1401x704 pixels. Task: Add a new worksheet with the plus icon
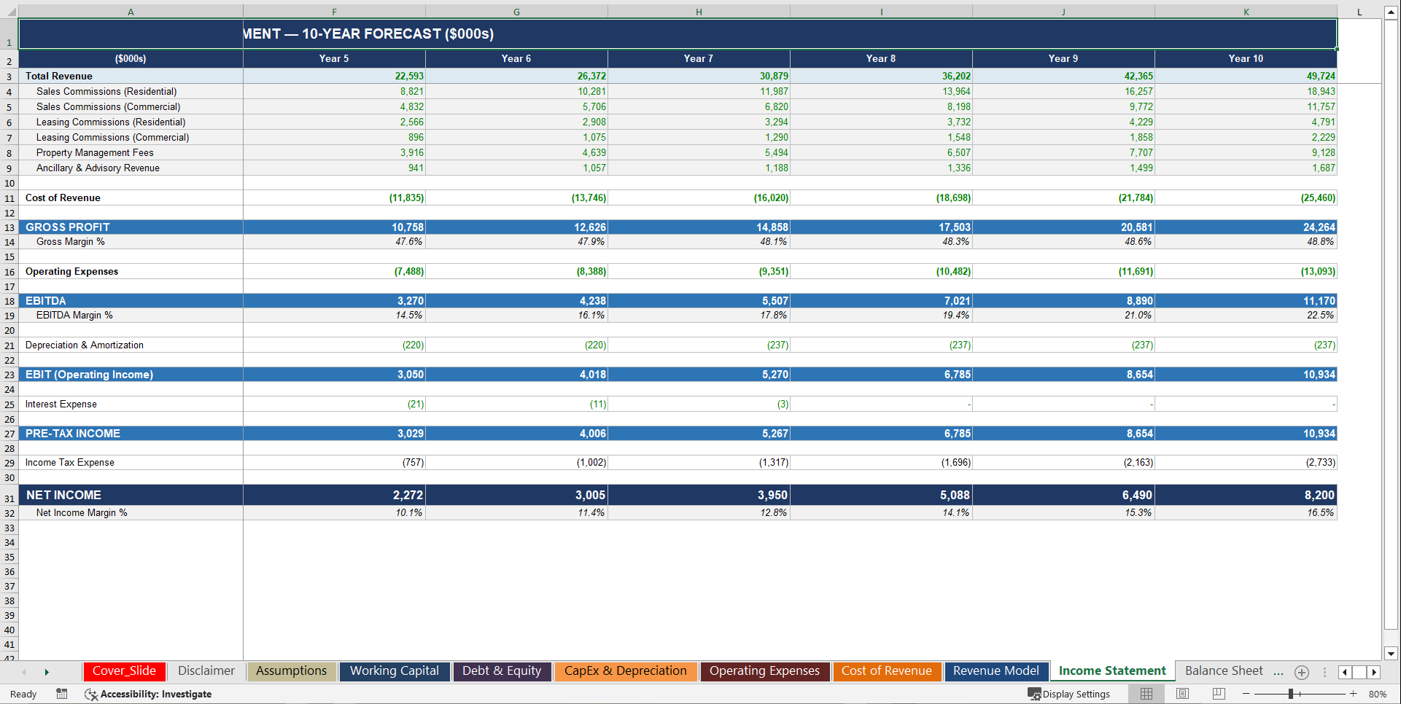[1301, 672]
